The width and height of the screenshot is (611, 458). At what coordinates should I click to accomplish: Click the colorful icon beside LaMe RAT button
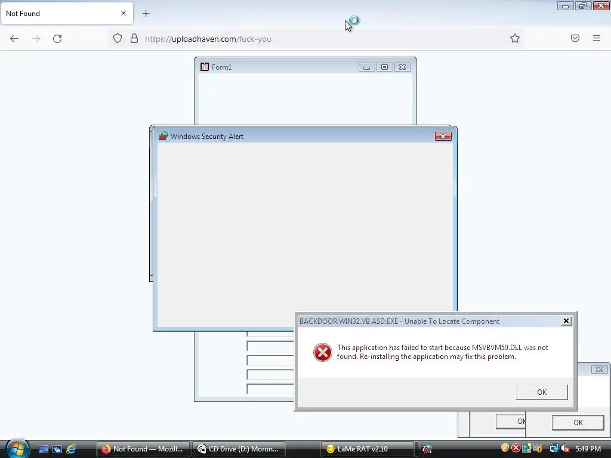(x=427, y=449)
